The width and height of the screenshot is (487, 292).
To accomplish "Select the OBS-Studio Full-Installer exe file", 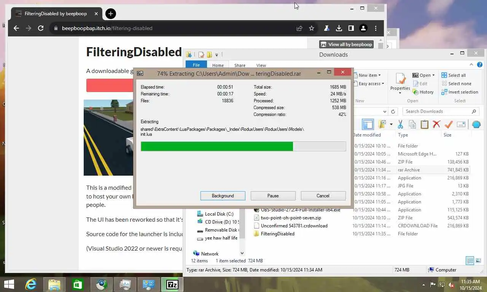I will [301, 210].
